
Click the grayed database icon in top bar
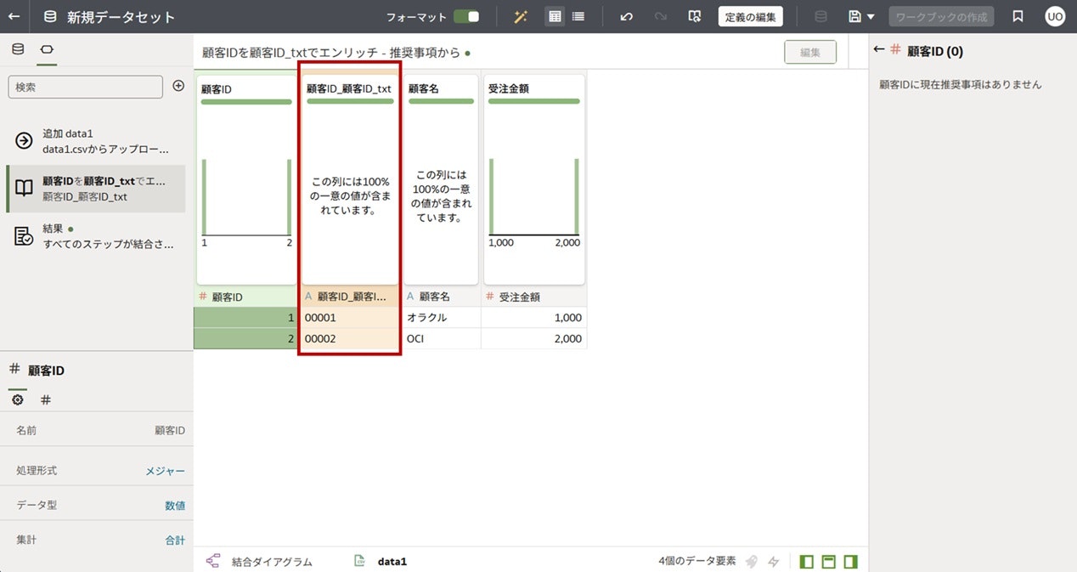point(820,16)
